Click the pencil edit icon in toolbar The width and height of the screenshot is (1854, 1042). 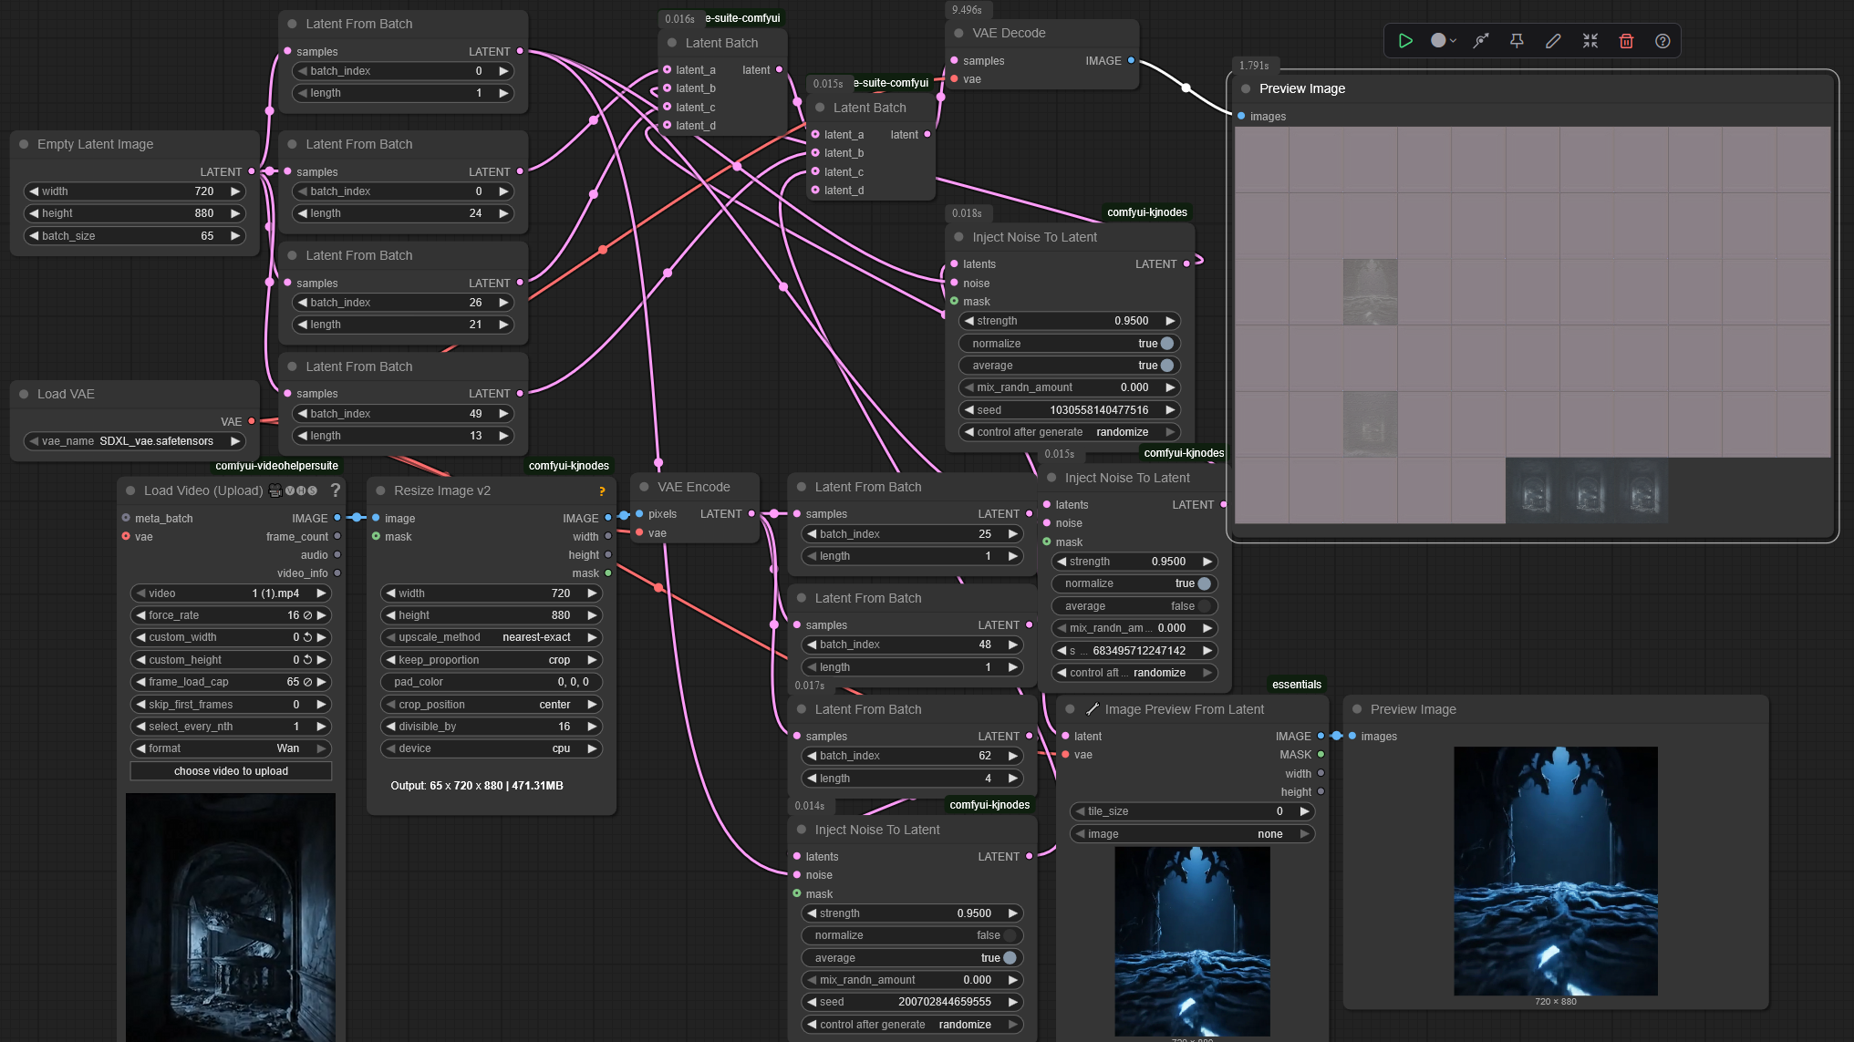1553,41
